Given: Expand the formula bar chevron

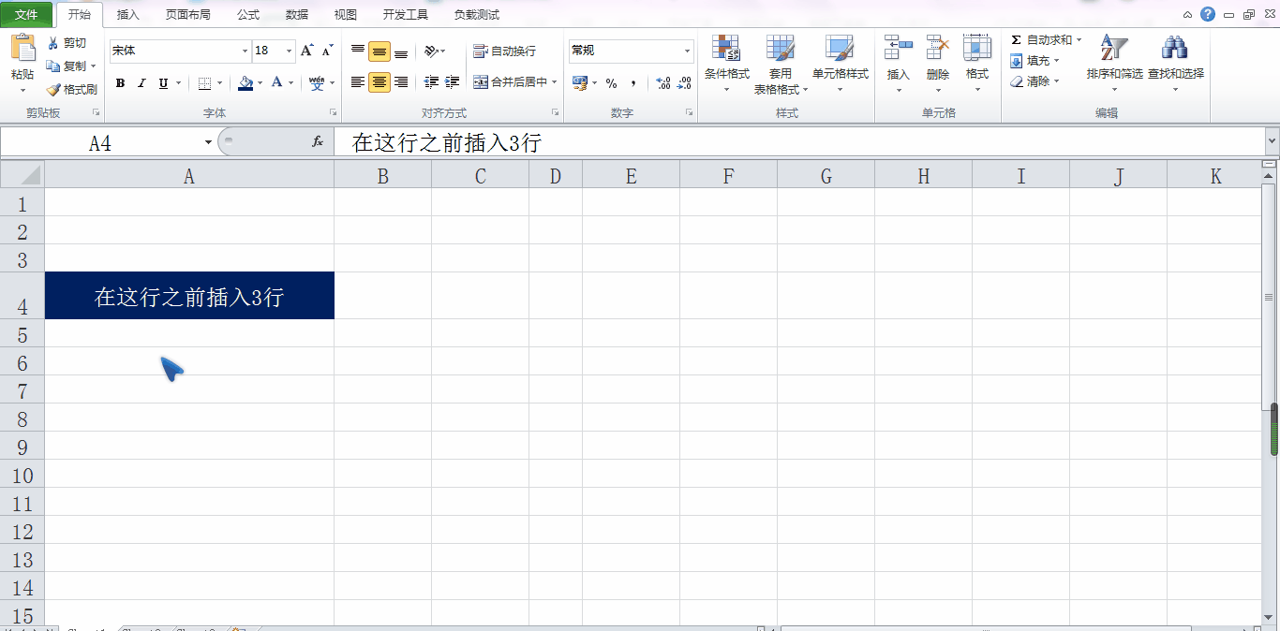Looking at the screenshot, I should (x=1272, y=141).
